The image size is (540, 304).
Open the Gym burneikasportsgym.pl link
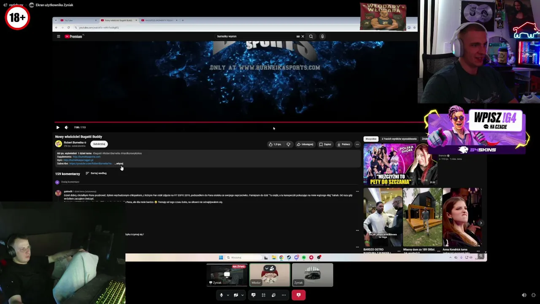coord(78,160)
